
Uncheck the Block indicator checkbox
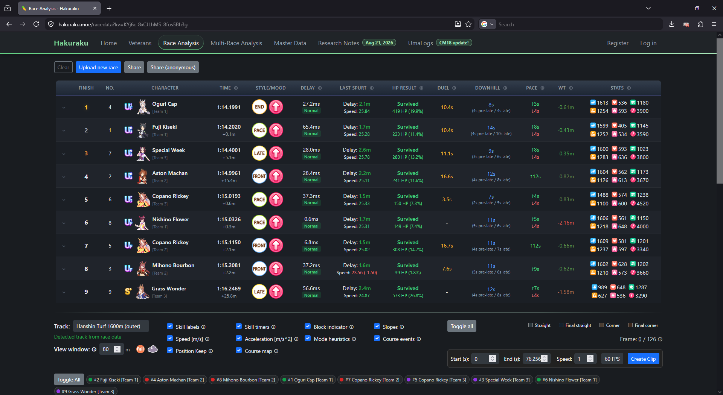click(308, 327)
